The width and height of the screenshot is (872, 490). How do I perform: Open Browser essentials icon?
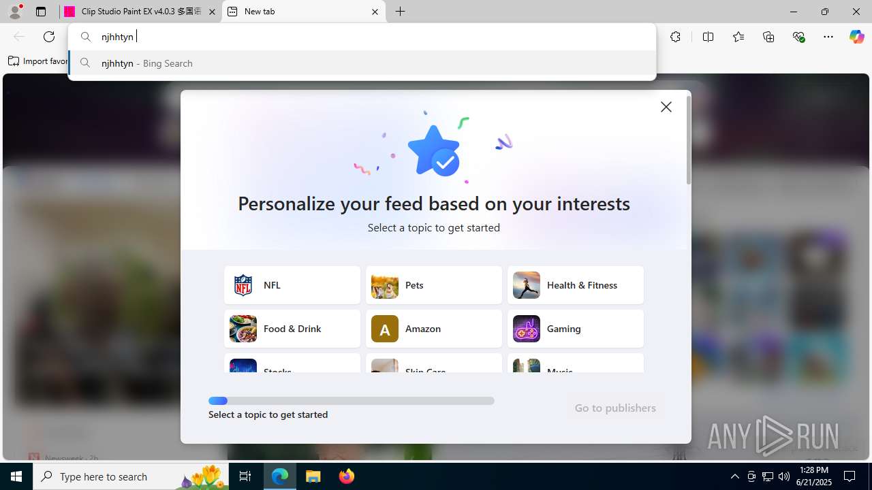point(798,37)
